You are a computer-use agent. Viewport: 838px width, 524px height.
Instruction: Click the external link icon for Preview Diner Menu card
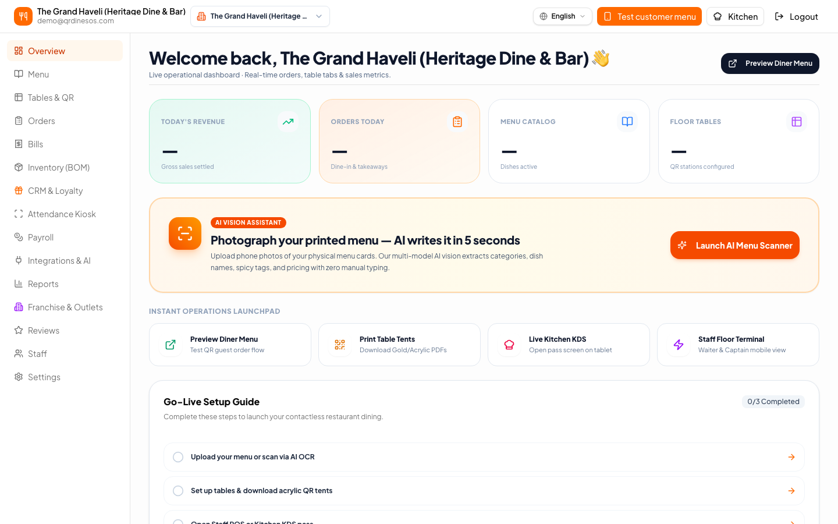coord(171,345)
